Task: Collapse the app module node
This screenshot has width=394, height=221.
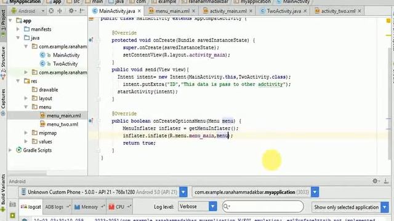Action: point(10,20)
